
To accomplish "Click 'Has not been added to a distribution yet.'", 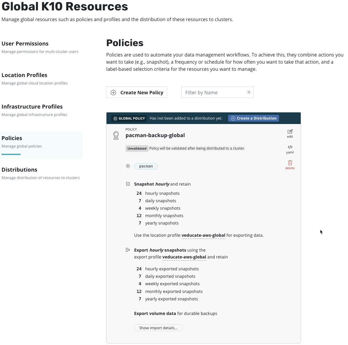I will (x=186, y=118).
